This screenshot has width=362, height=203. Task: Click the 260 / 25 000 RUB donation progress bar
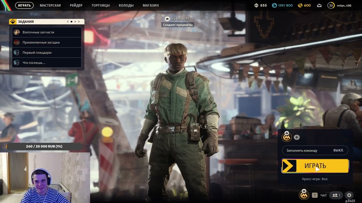click(x=44, y=146)
